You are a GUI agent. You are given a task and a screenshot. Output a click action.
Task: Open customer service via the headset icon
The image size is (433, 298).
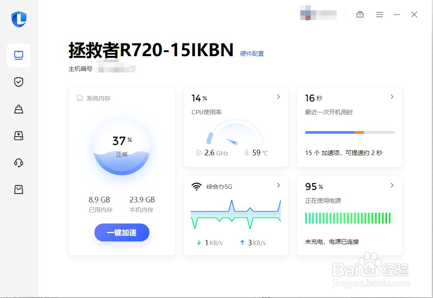[x=18, y=163]
